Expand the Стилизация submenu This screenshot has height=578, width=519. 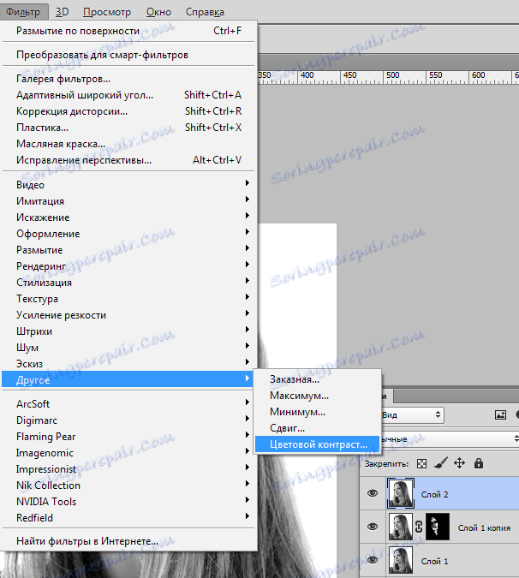(x=128, y=283)
